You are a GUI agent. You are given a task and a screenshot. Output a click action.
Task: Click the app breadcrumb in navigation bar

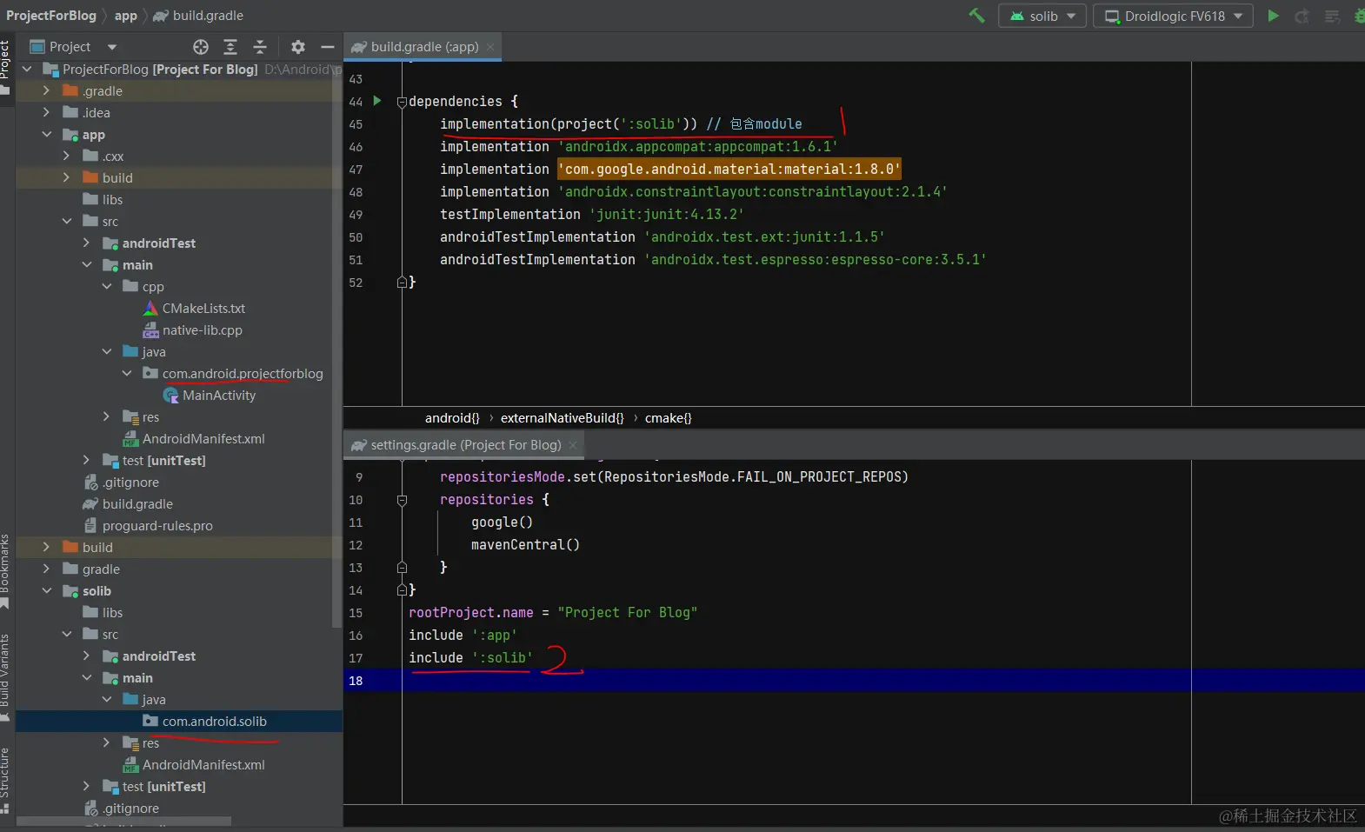(126, 16)
